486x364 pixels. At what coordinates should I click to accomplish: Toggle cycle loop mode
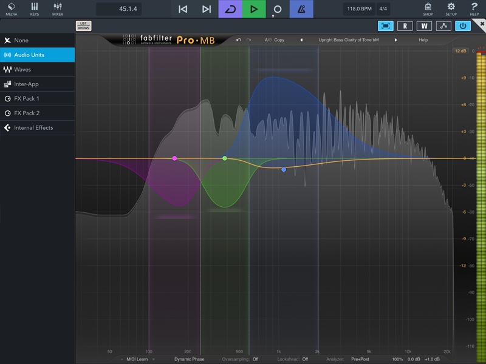coord(230,9)
